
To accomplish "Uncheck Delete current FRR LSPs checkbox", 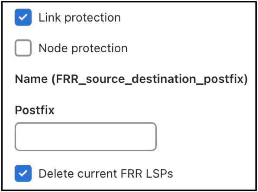I will (x=23, y=173).
